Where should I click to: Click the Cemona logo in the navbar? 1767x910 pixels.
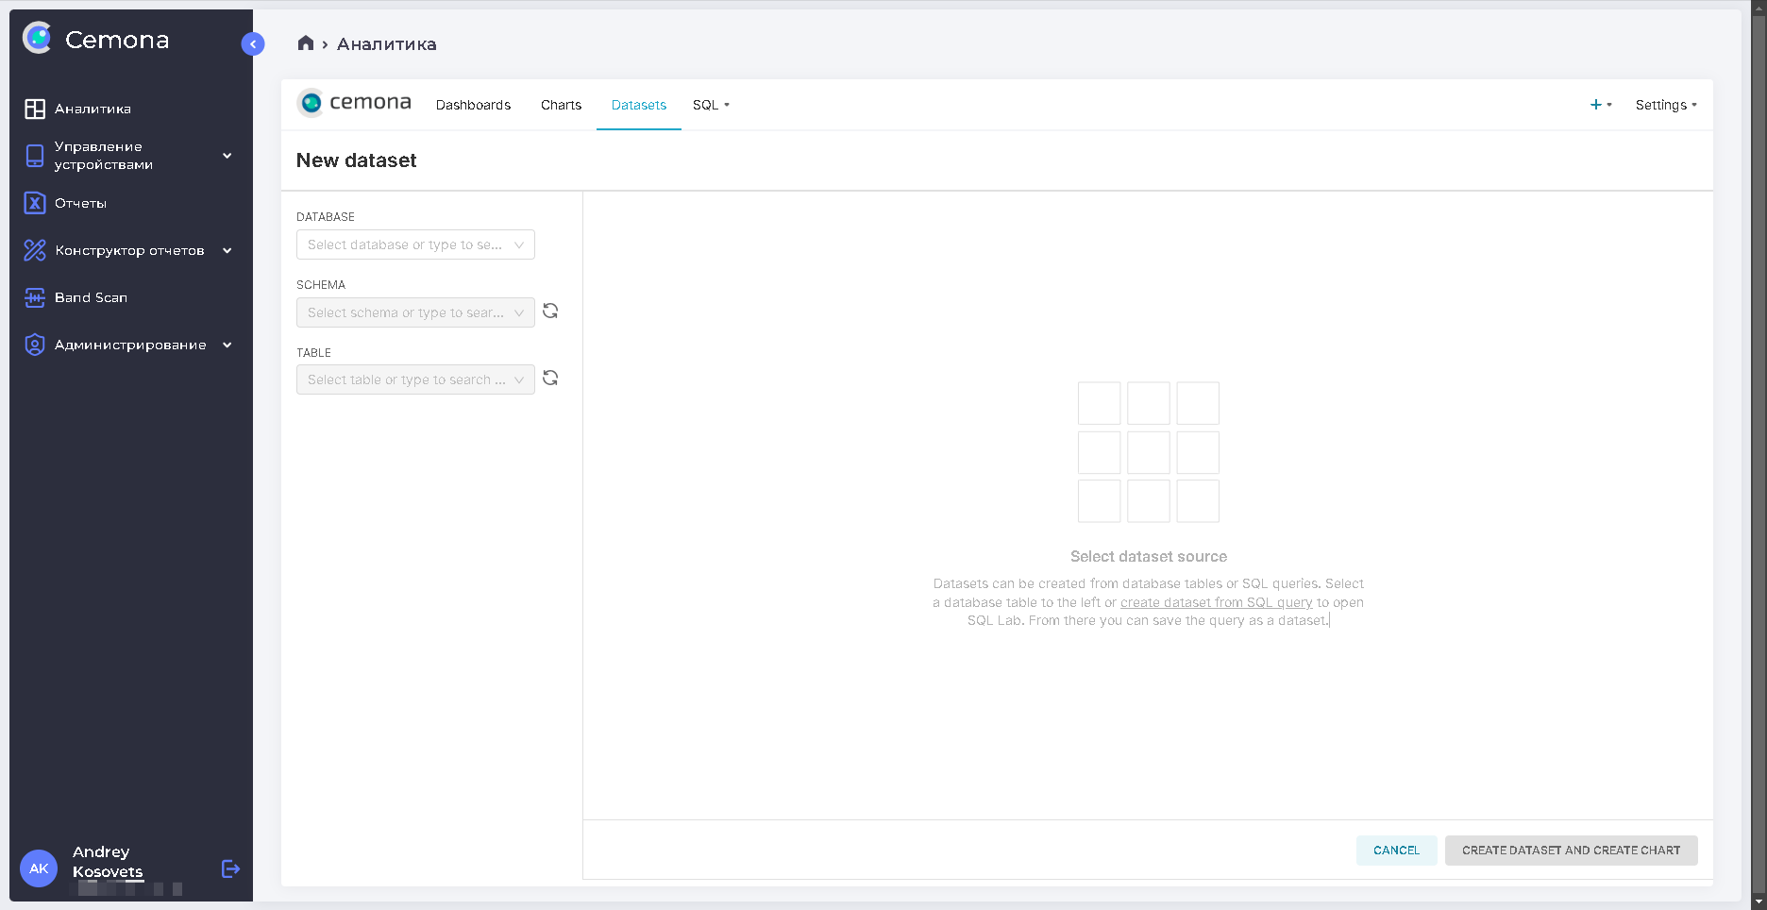[354, 104]
